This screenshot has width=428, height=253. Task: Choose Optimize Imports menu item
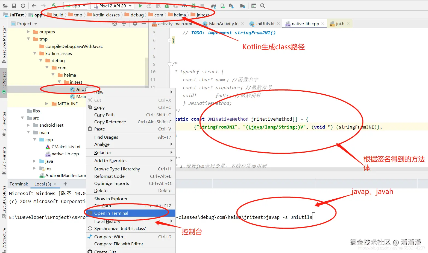(131, 183)
